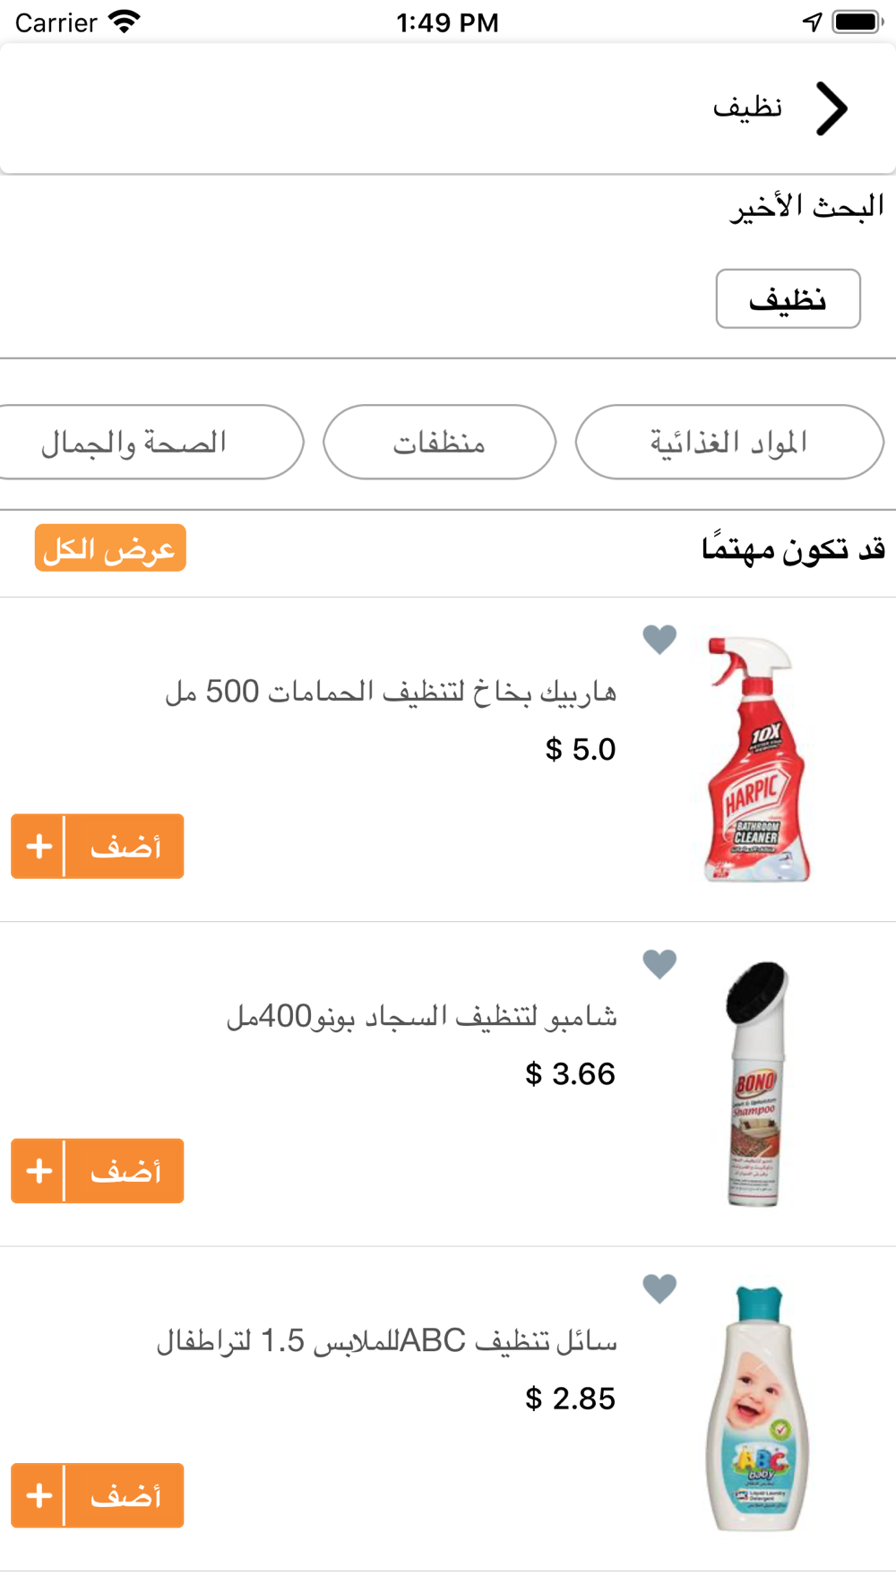Tap plus icon for Harpic cleaner
Viewport: 896px width, 1593px height.
(x=39, y=846)
